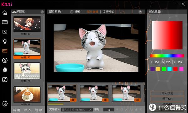The height and width of the screenshot is (113, 188).
Task: Select the orange TFT screen sidebar icon
Action: (5, 51)
